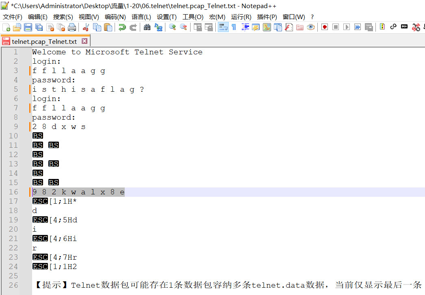425x295 pixels.
Task: Close the current document via toolbar icon
Action: [50, 27]
